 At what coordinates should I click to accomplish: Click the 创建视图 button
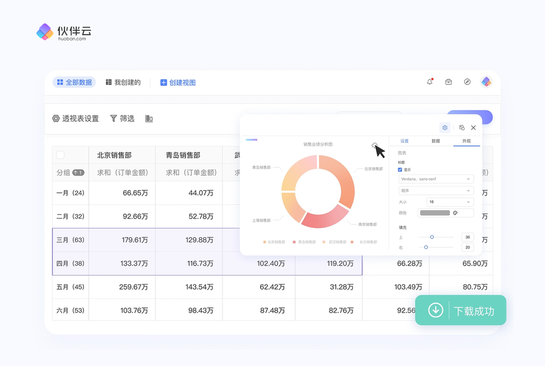pyautogui.click(x=178, y=83)
